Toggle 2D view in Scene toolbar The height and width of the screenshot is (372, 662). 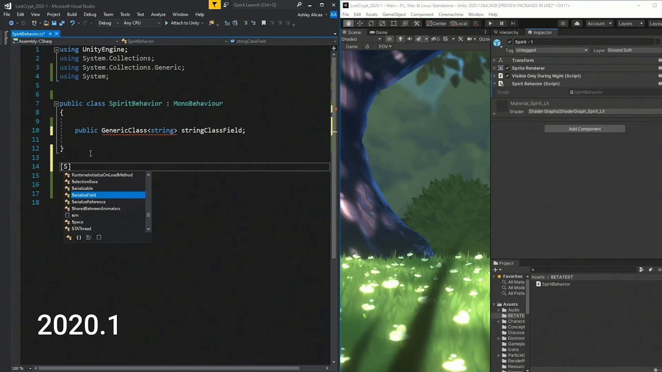[389, 39]
